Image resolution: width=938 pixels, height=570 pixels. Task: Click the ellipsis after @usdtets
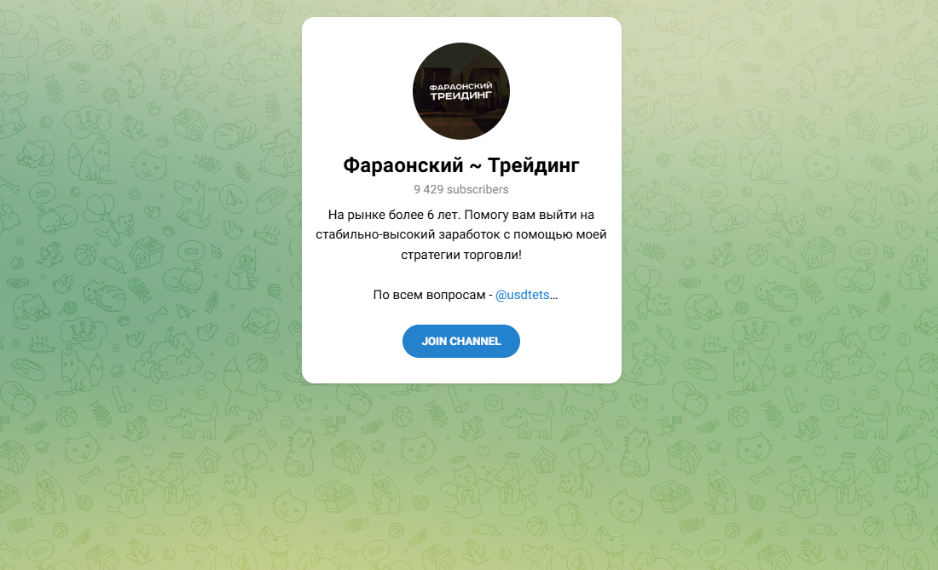[x=554, y=297]
